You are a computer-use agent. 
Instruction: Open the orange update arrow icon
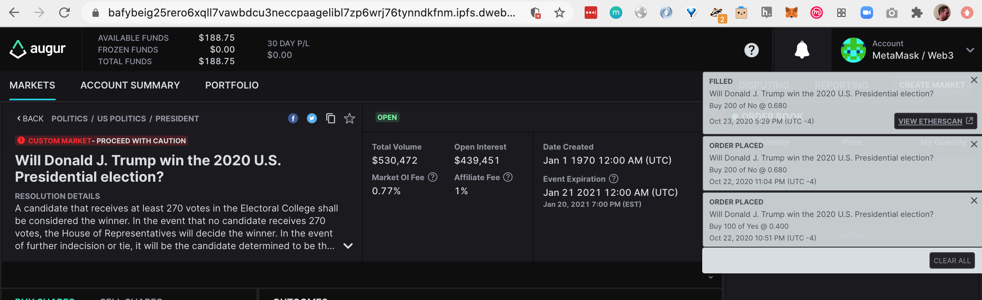pyautogui.click(x=967, y=13)
